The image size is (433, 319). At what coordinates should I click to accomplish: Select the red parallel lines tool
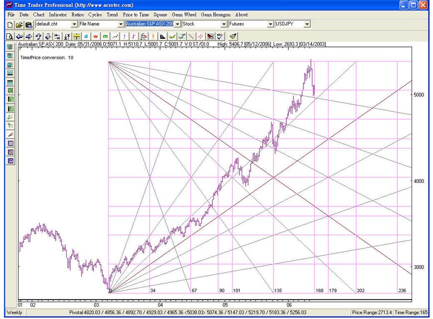click(201, 36)
